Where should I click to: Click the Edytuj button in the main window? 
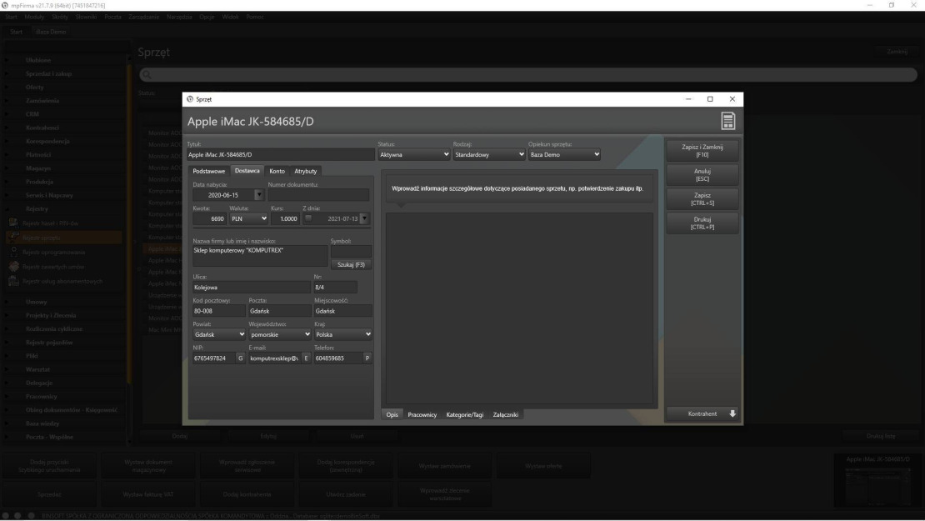pos(268,436)
